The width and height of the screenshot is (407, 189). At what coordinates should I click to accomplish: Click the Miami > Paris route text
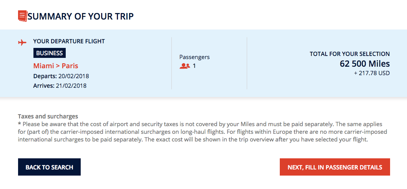(x=56, y=66)
